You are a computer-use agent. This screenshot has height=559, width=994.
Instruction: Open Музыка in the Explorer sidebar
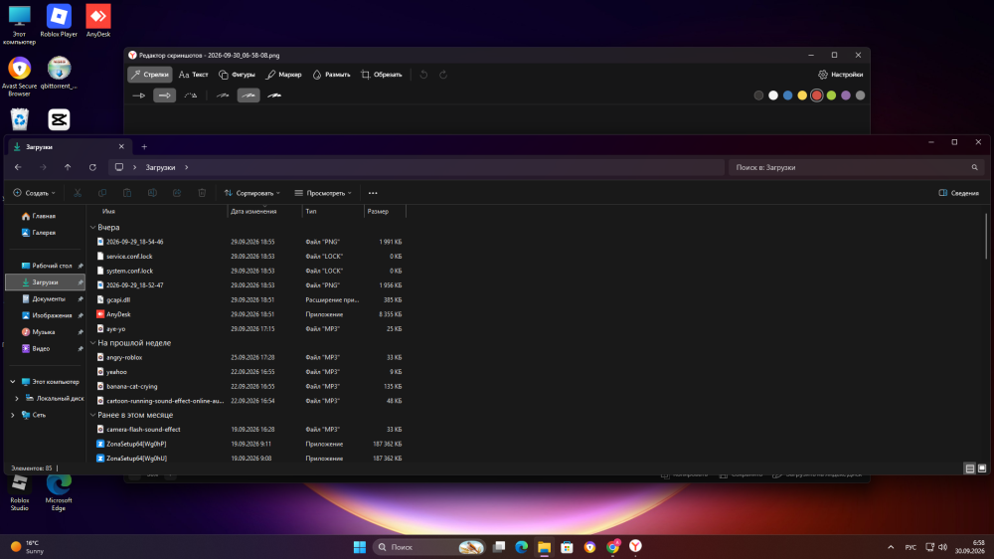pyautogui.click(x=45, y=332)
